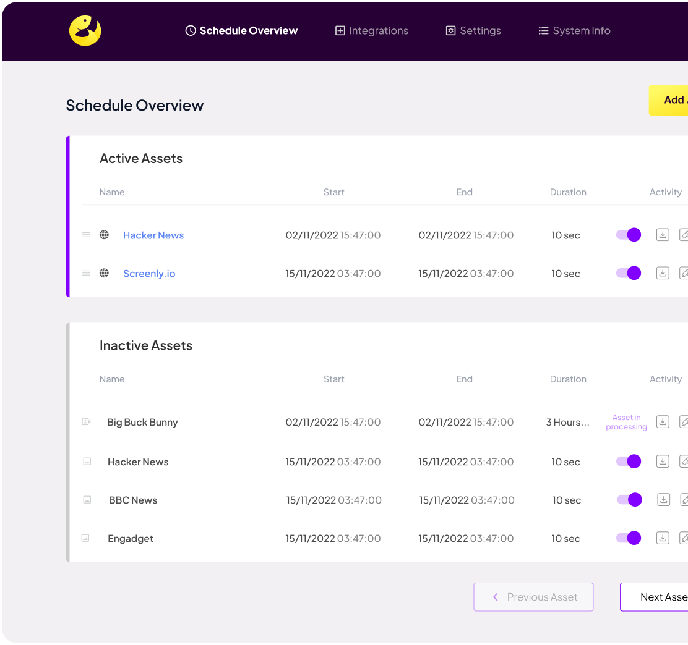This screenshot has width=688, height=645.
Task: Select the Engadget asset name
Action: (x=131, y=539)
